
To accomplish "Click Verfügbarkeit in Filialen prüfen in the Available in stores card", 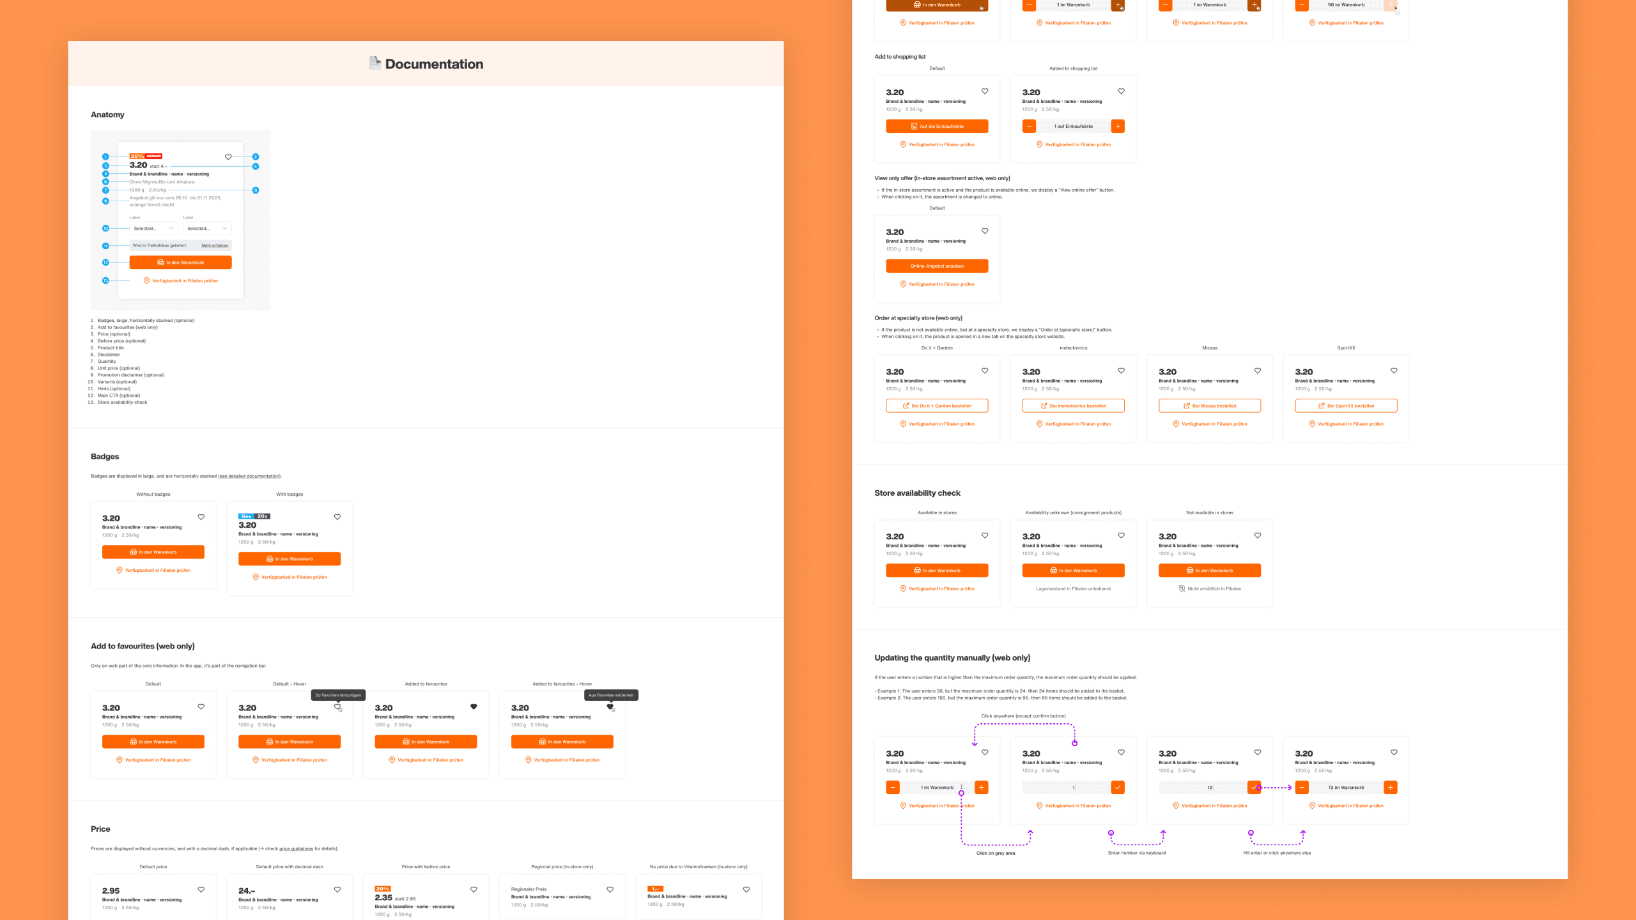I will (x=937, y=588).
